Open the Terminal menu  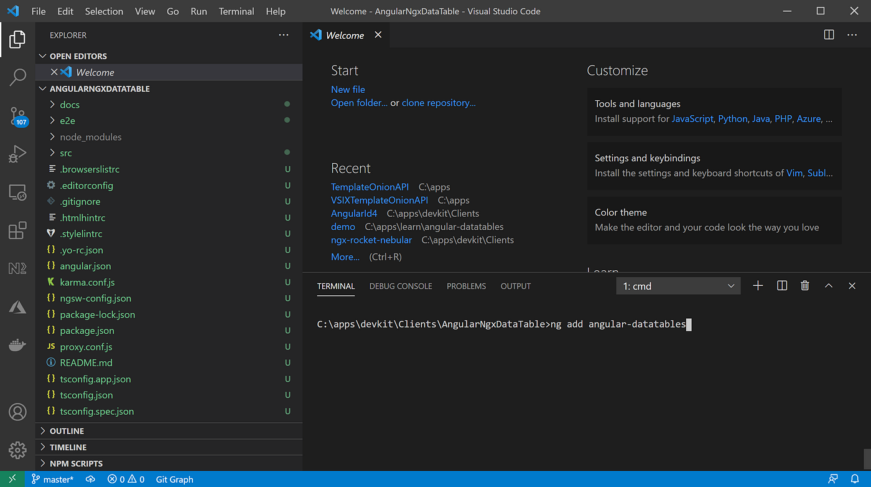pos(236,11)
